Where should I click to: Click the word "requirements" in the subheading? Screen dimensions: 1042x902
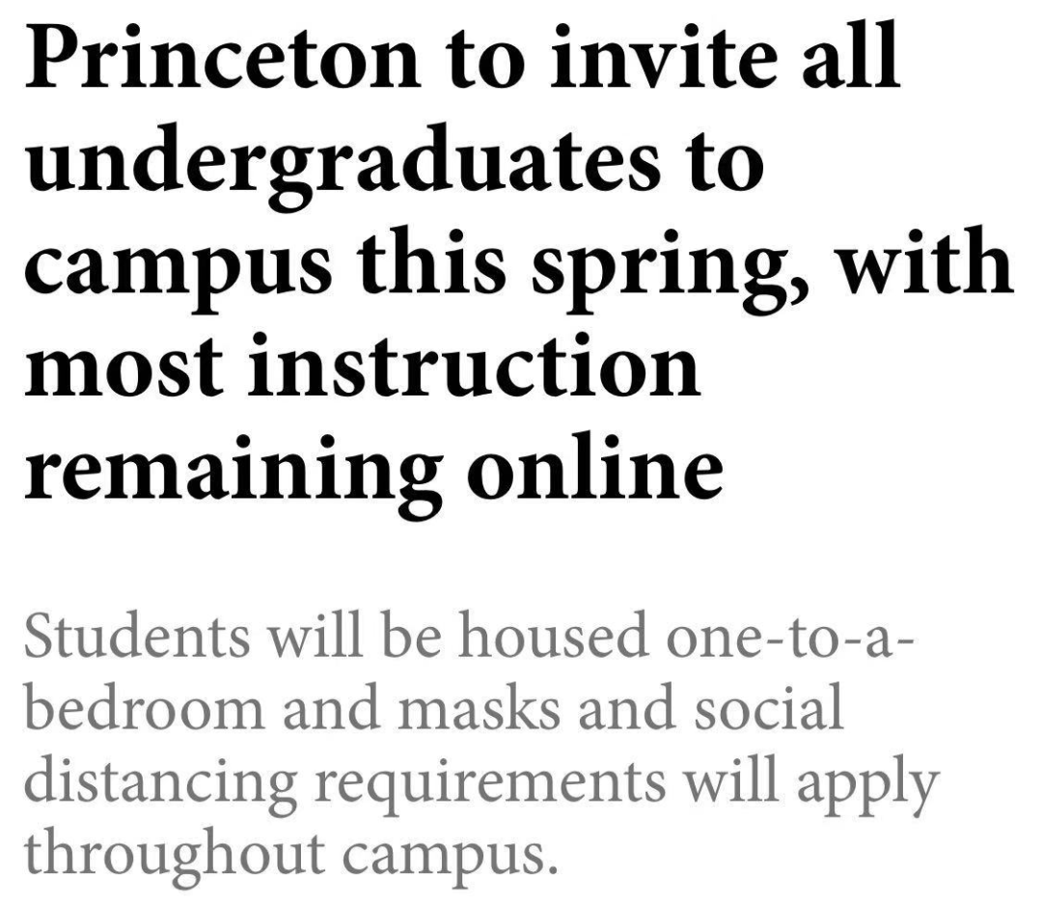(490, 787)
